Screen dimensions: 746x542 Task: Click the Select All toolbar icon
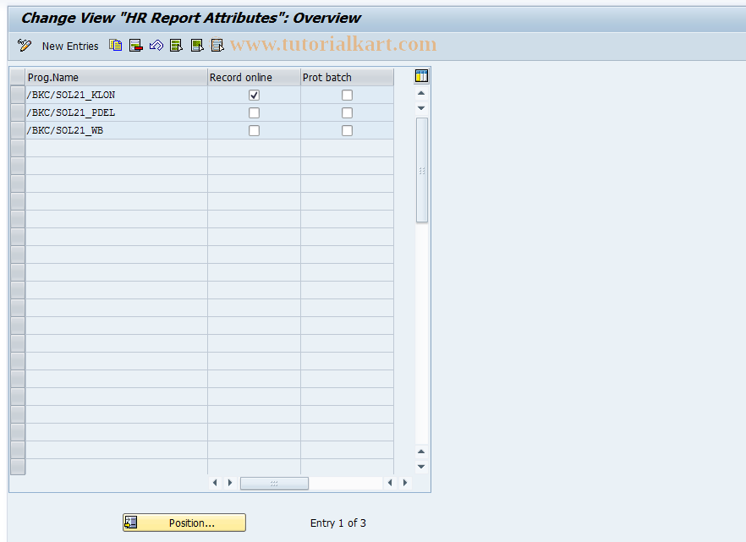click(177, 46)
